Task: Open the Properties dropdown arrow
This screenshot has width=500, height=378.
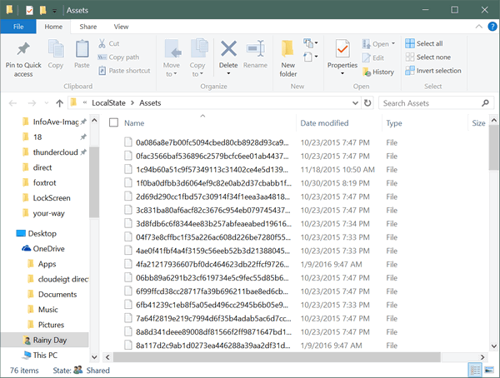Action: click(342, 73)
